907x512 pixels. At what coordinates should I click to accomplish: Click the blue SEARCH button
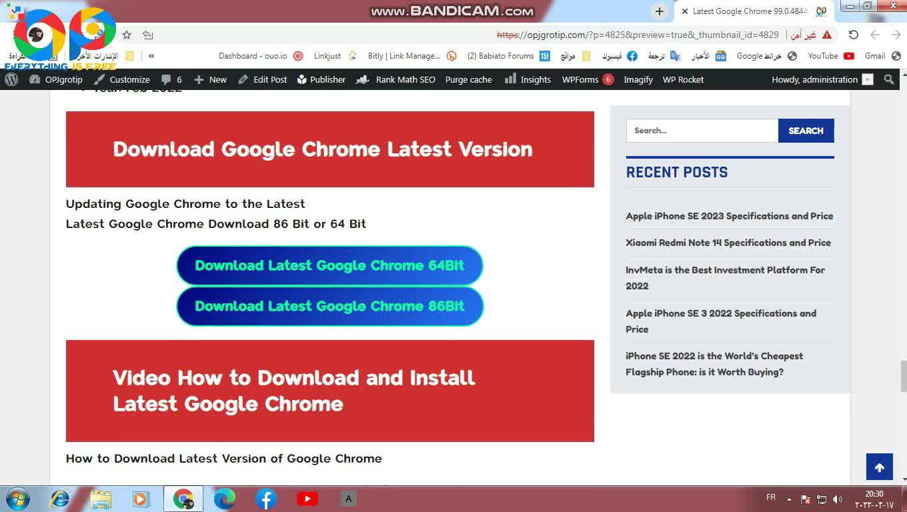click(806, 131)
